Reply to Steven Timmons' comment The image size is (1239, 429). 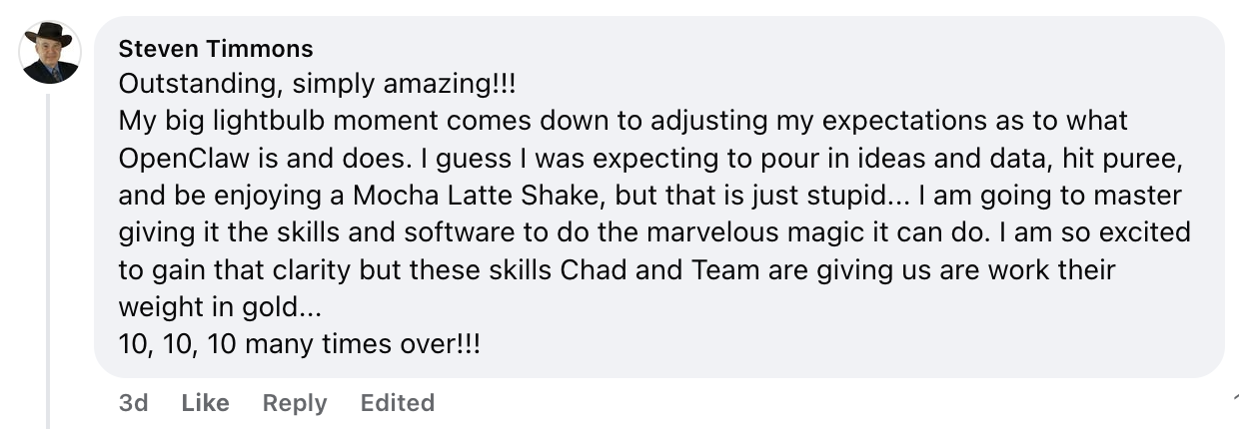tap(295, 403)
